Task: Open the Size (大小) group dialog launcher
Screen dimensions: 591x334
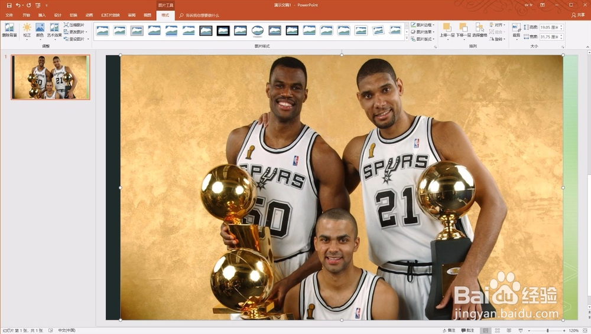Action: 563,47
